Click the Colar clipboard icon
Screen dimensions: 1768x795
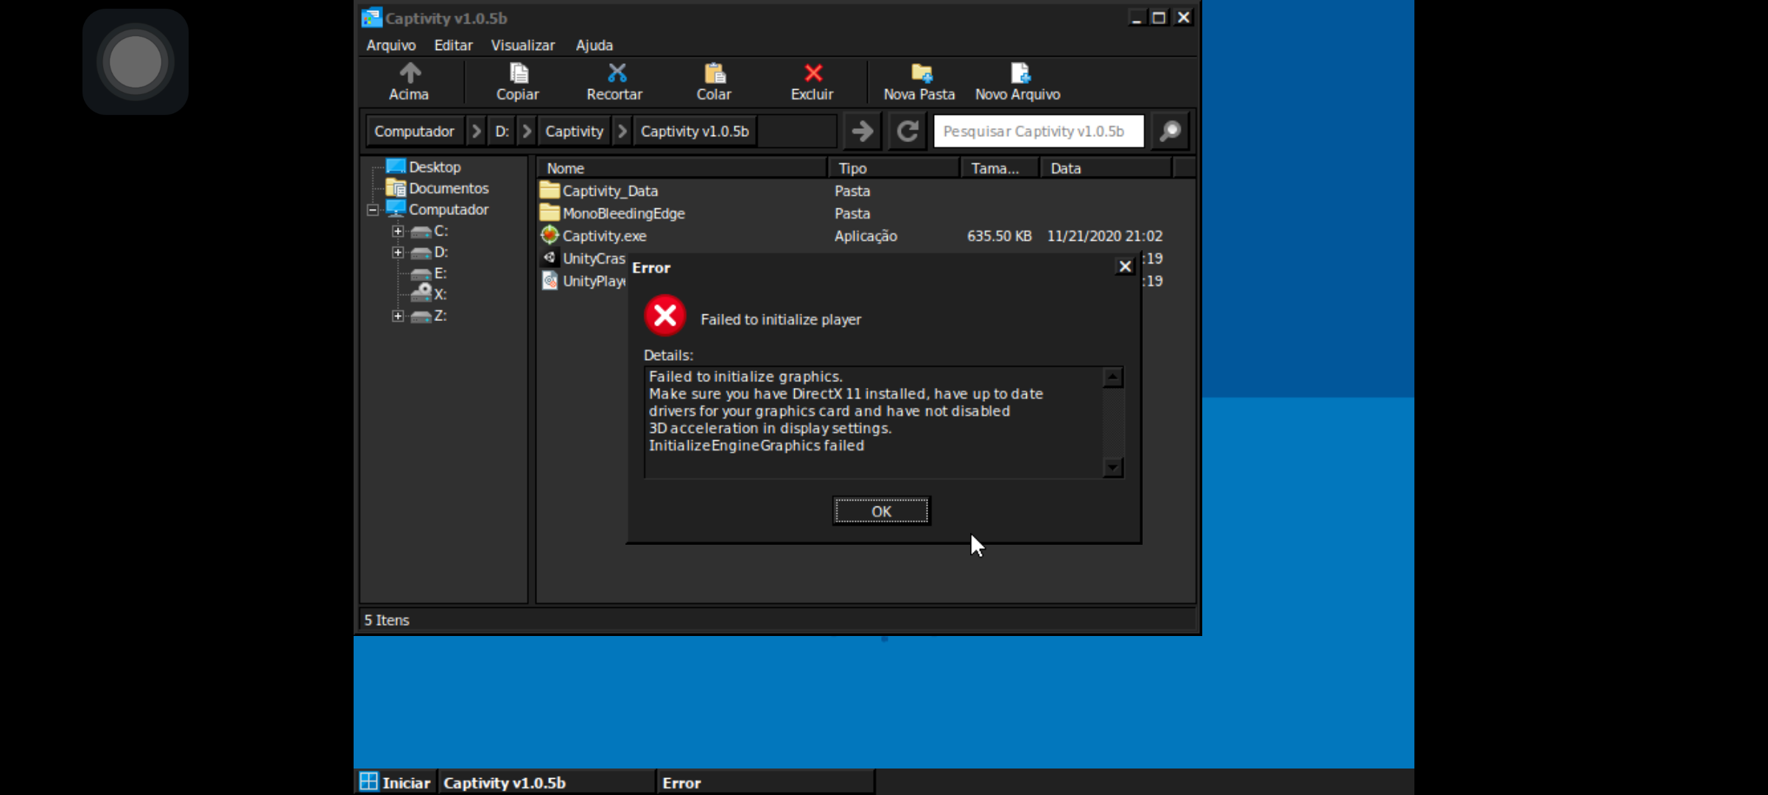(715, 73)
